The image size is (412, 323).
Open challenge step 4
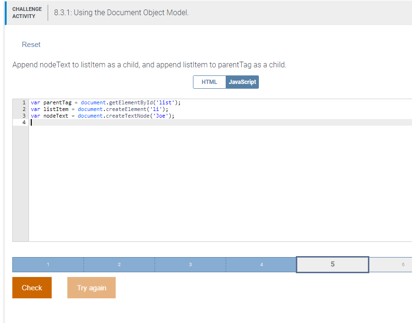(x=261, y=264)
